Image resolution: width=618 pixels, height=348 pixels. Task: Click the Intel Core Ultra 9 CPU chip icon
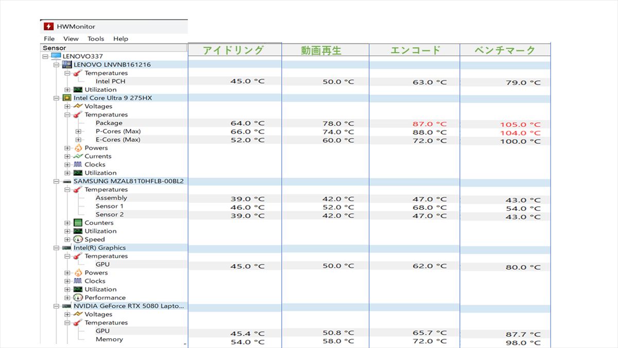click(x=67, y=98)
